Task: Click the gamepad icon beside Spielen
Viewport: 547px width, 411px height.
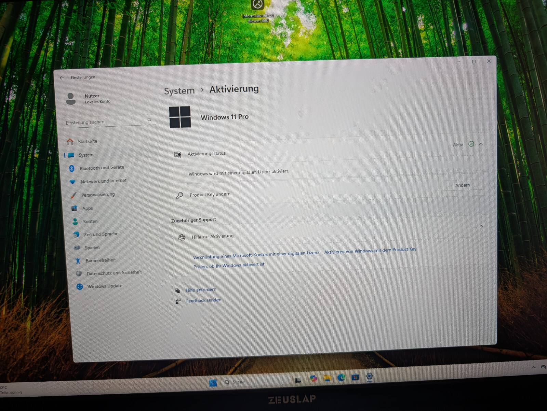Action: 77,248
